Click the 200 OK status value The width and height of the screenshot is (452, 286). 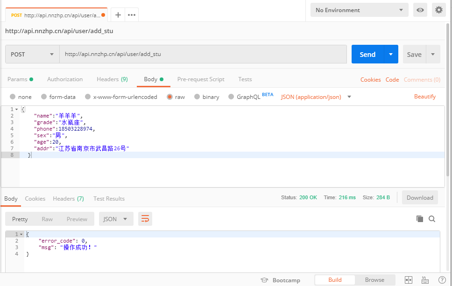308,197
